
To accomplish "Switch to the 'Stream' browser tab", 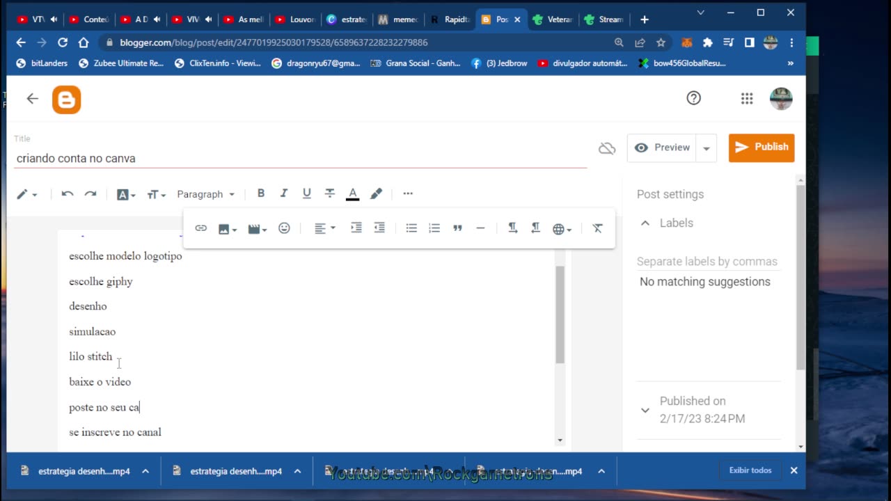I will click(604, 19).
